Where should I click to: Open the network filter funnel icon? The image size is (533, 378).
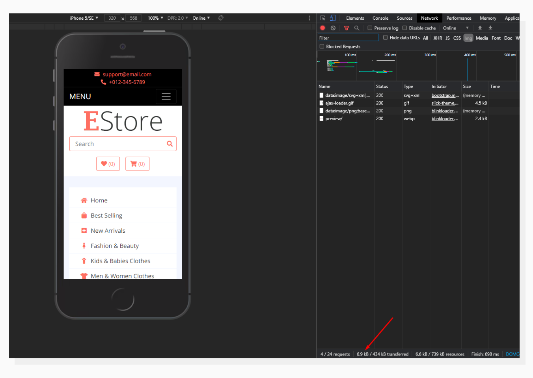[x=347, y=28]
